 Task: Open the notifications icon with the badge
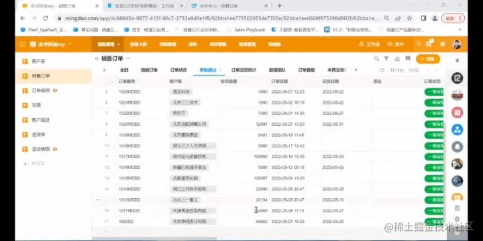429,44
